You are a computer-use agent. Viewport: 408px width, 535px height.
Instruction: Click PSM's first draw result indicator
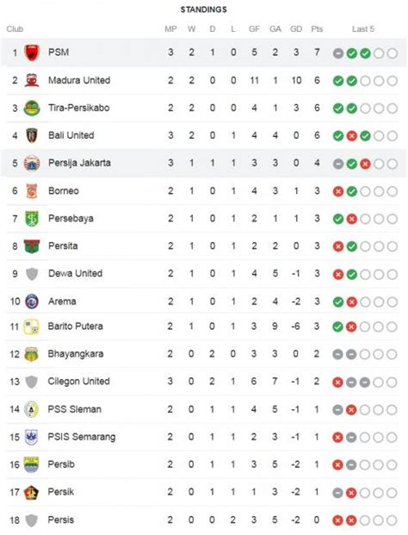[x=338, y=53]
